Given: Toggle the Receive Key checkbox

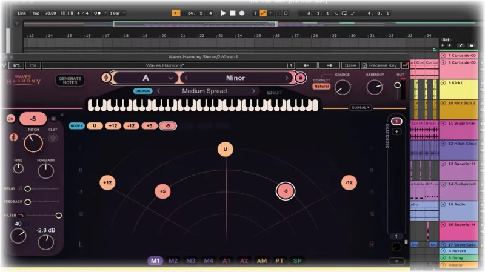Looking at the screenshot, I should [x=365, y=65].
